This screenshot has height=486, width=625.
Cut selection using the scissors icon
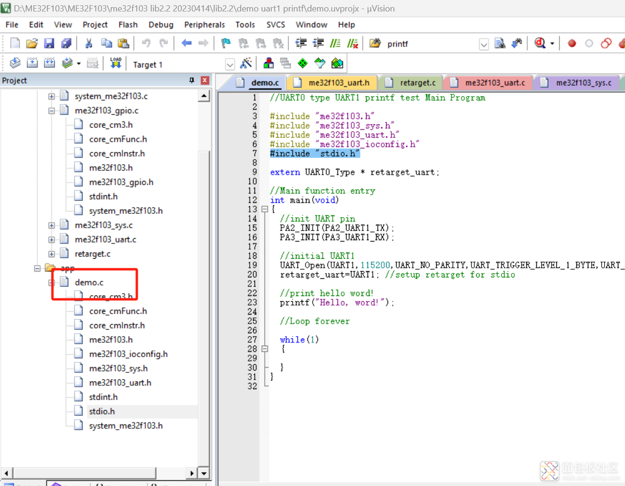point(89,43)
